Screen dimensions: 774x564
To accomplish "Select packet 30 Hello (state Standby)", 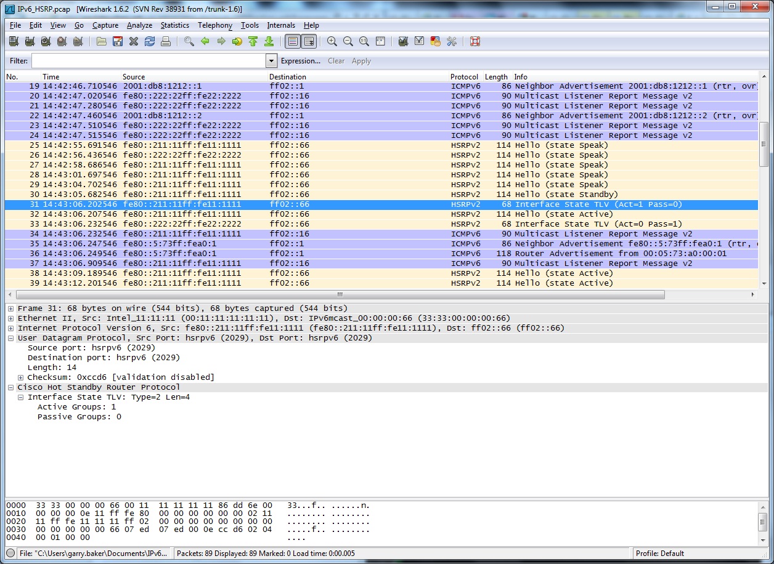I will click(x=381, y=195).
